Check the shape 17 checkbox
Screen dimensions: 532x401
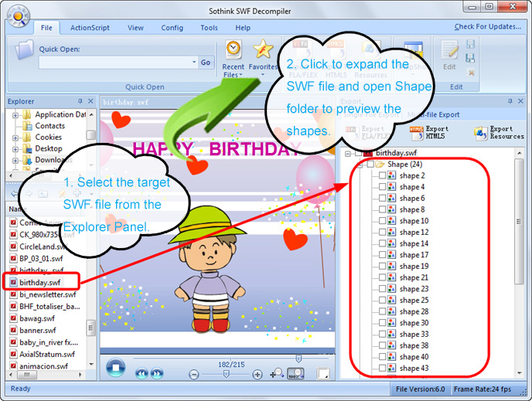(x=382, y=254)
